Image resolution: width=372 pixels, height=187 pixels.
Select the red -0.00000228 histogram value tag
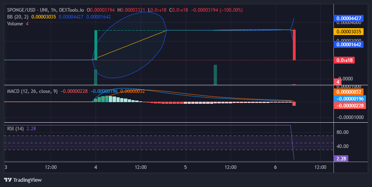(x=350, y=105)
